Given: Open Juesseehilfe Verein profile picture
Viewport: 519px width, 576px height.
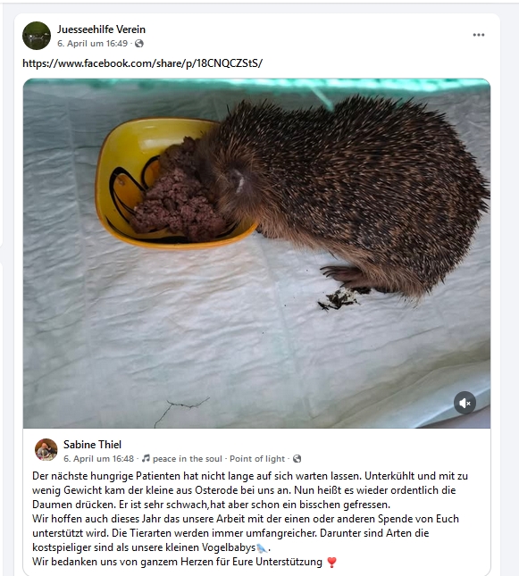Looking at the screenshot, I should (37, 36).
